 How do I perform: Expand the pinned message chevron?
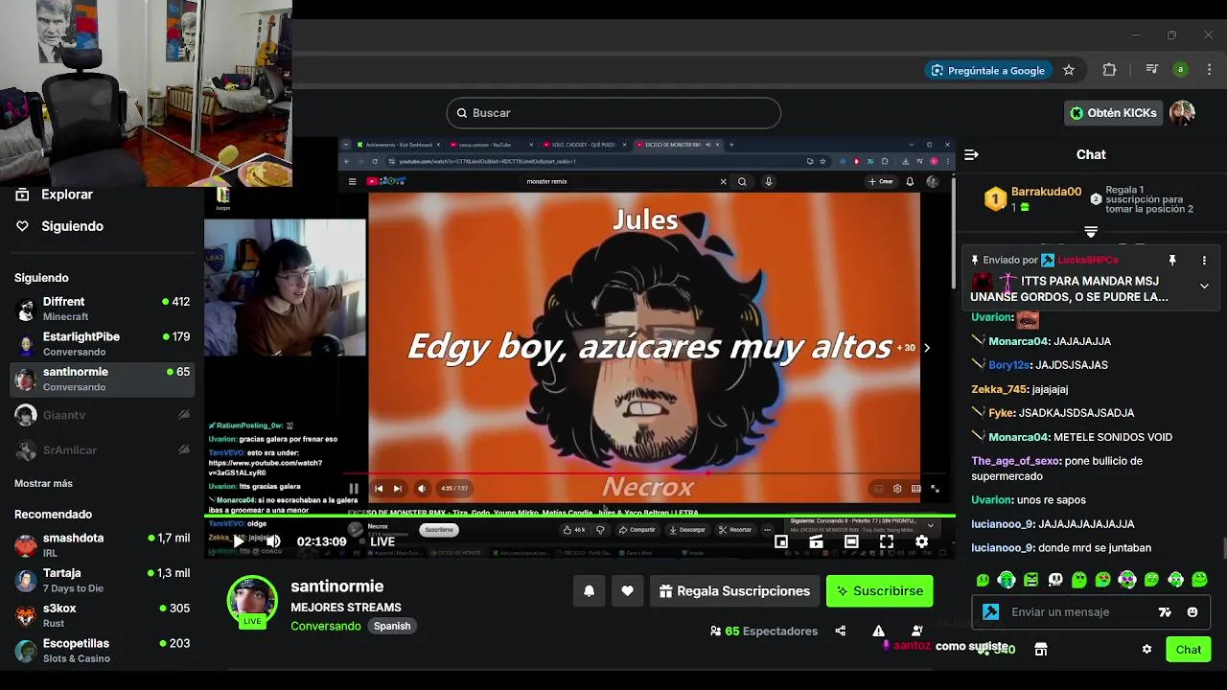coord(1204,286)
